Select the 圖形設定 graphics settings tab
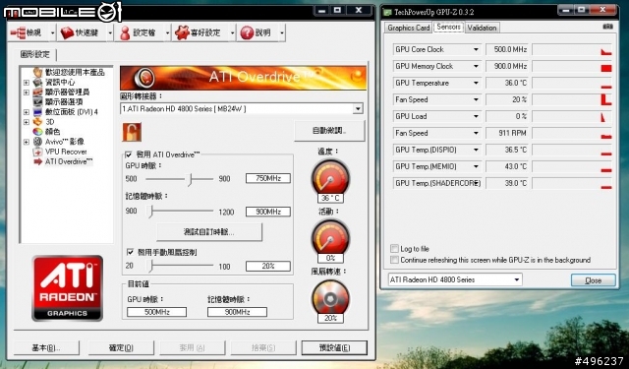629x369 pixels. (35, 54)
